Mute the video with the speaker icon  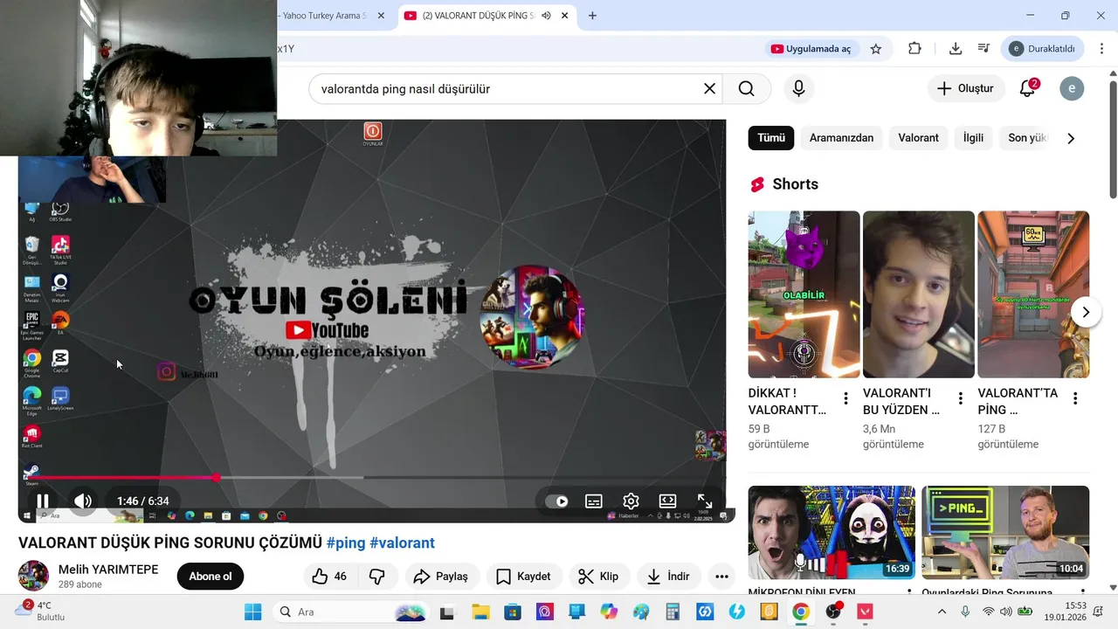[83, 501]
